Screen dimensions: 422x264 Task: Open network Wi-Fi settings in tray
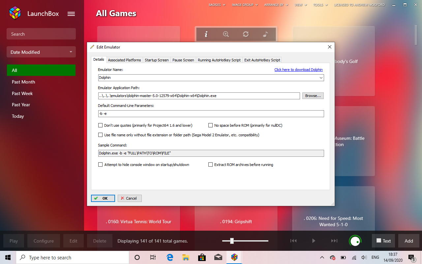click(354, 257)
